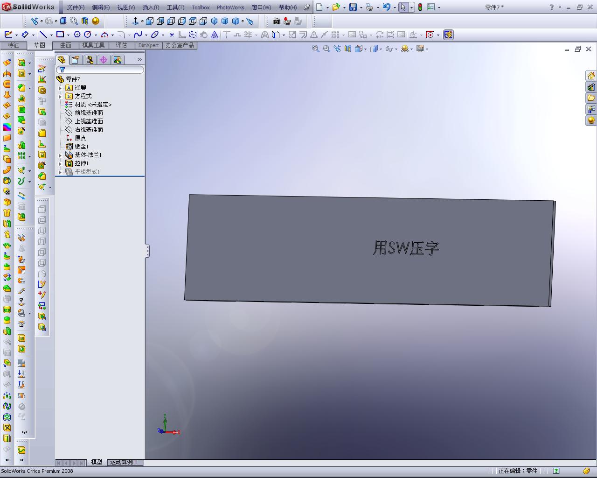The width and height of the screenshot is (597, 478).
Task: Click the Home icon in task pane
Action: (591, 76)
